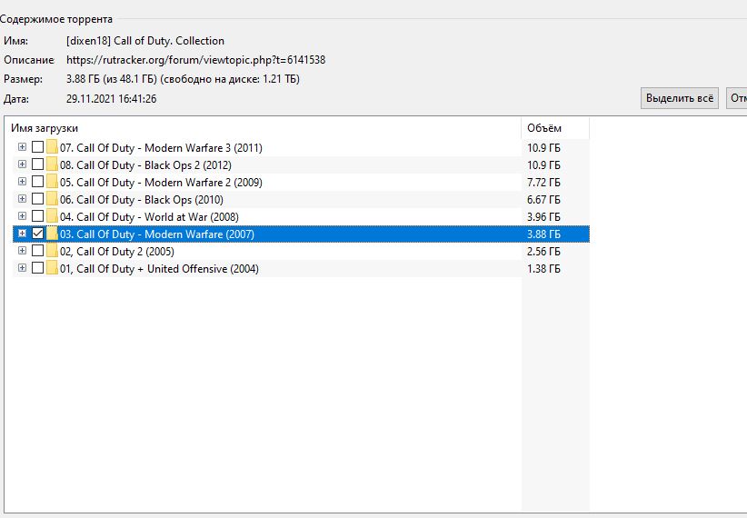Image resolution: width=747 pixels, height=518 pixels.
Task: Click folder icon of Call Of Duty 2 (2005)
Action: [52, 252]
